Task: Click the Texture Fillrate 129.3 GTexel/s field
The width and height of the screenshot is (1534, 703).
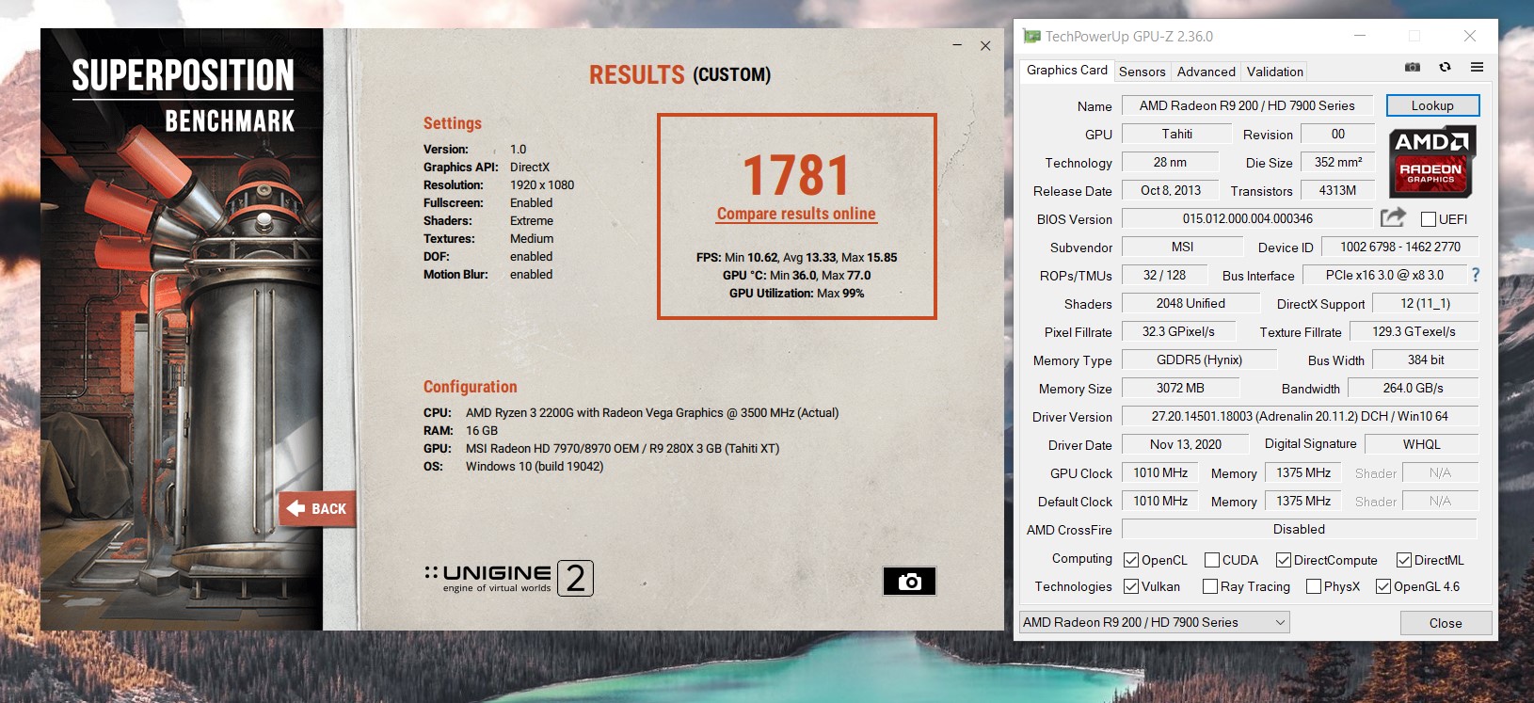Action: (1414, 331)
